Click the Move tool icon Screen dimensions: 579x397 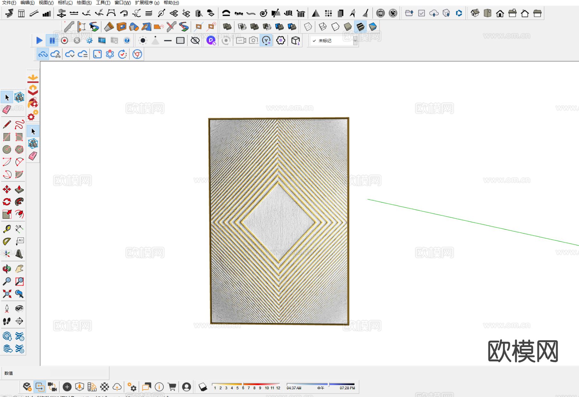7,189
